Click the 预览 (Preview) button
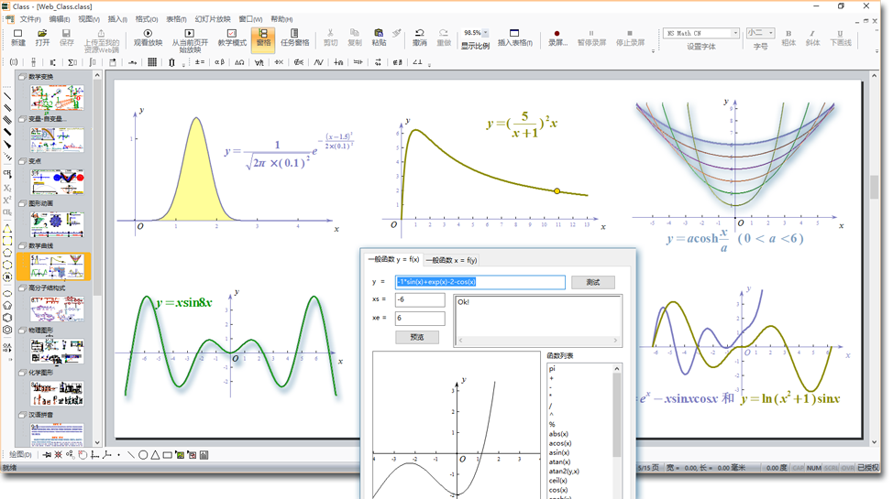 coord(417,337)
